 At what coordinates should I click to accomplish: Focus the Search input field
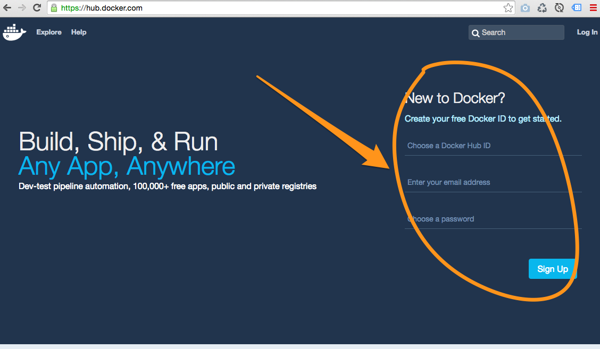(516, 32)
